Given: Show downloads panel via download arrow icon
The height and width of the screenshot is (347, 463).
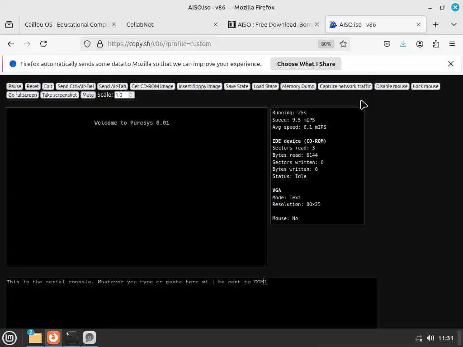Looking at the screenshot, I should point(403,44).
